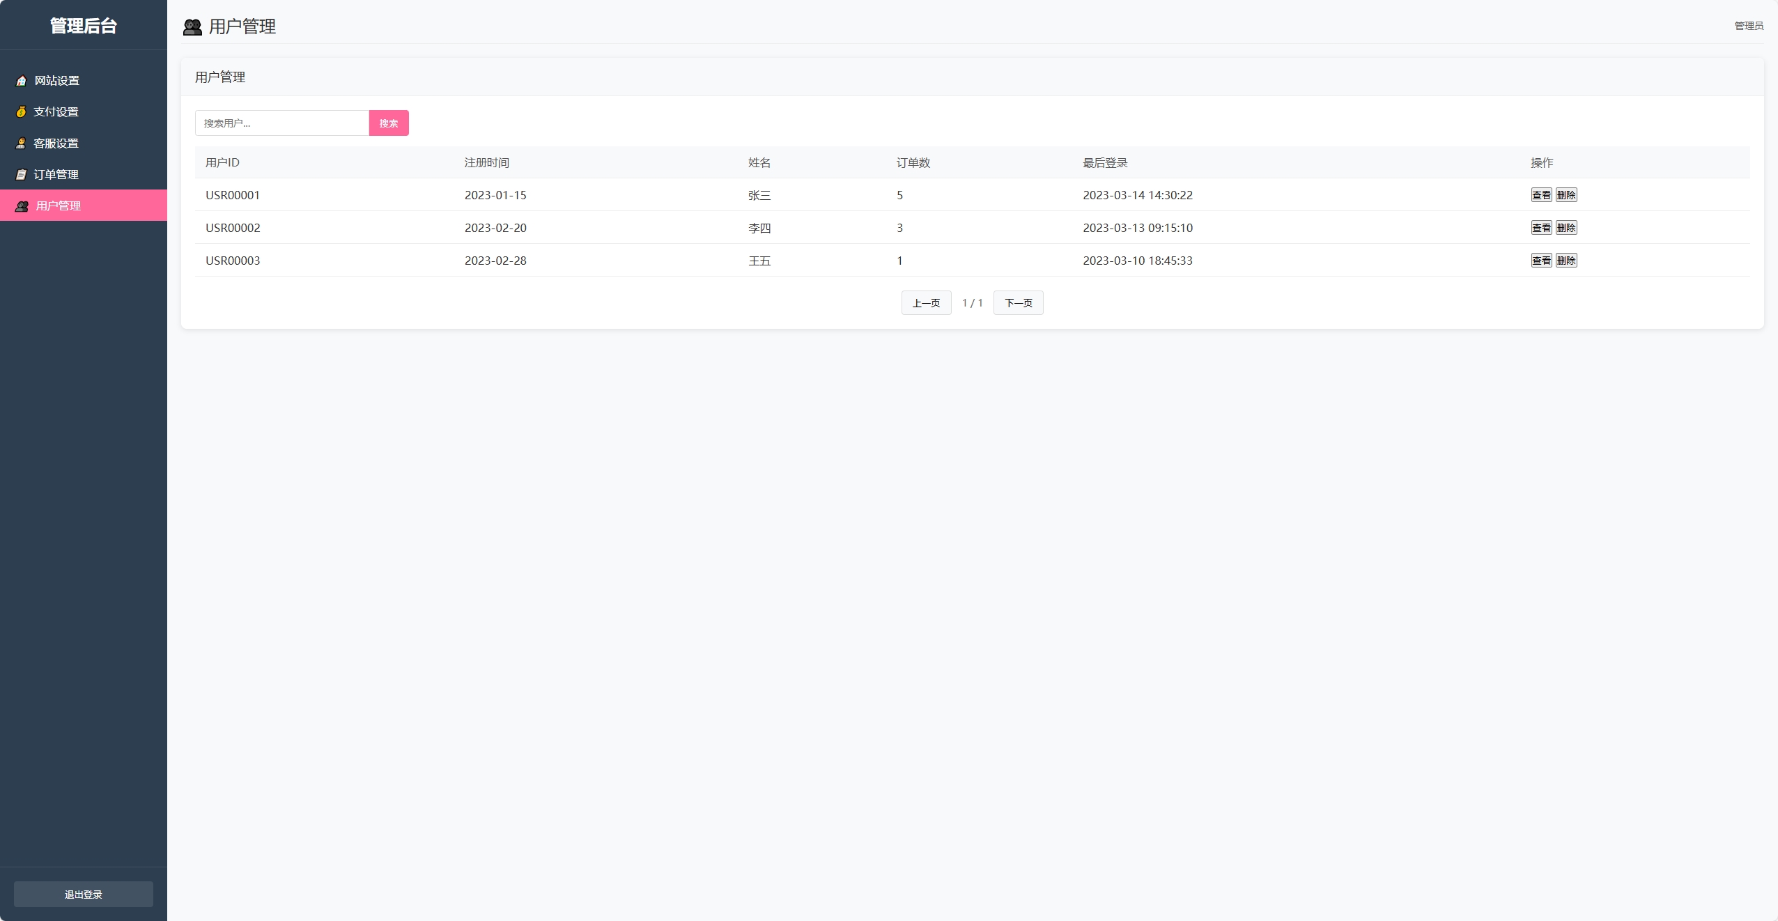Go to previous page with 上一页
This screenshot has height=921, width=1778.
pos(925,303)
